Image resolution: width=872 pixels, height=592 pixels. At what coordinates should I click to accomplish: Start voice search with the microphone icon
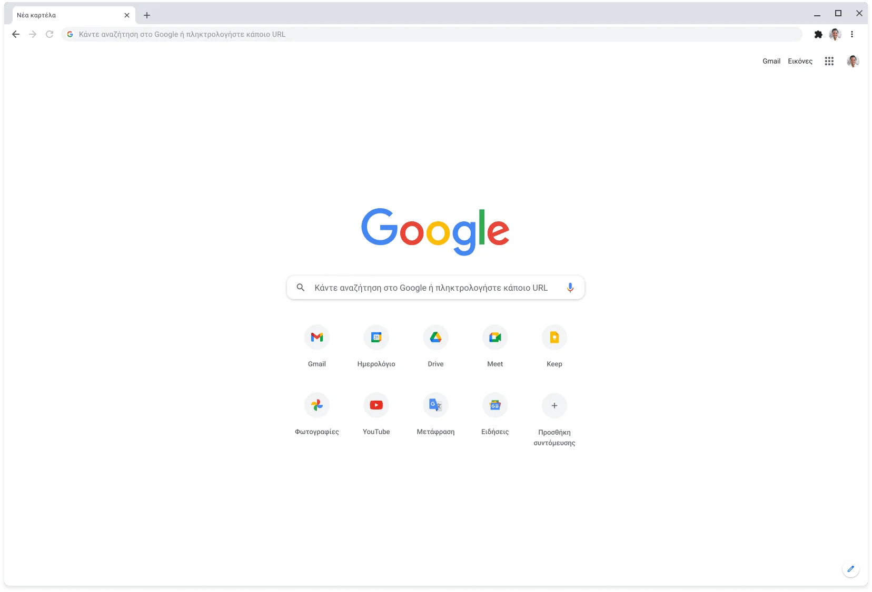[x=570, y=288]
